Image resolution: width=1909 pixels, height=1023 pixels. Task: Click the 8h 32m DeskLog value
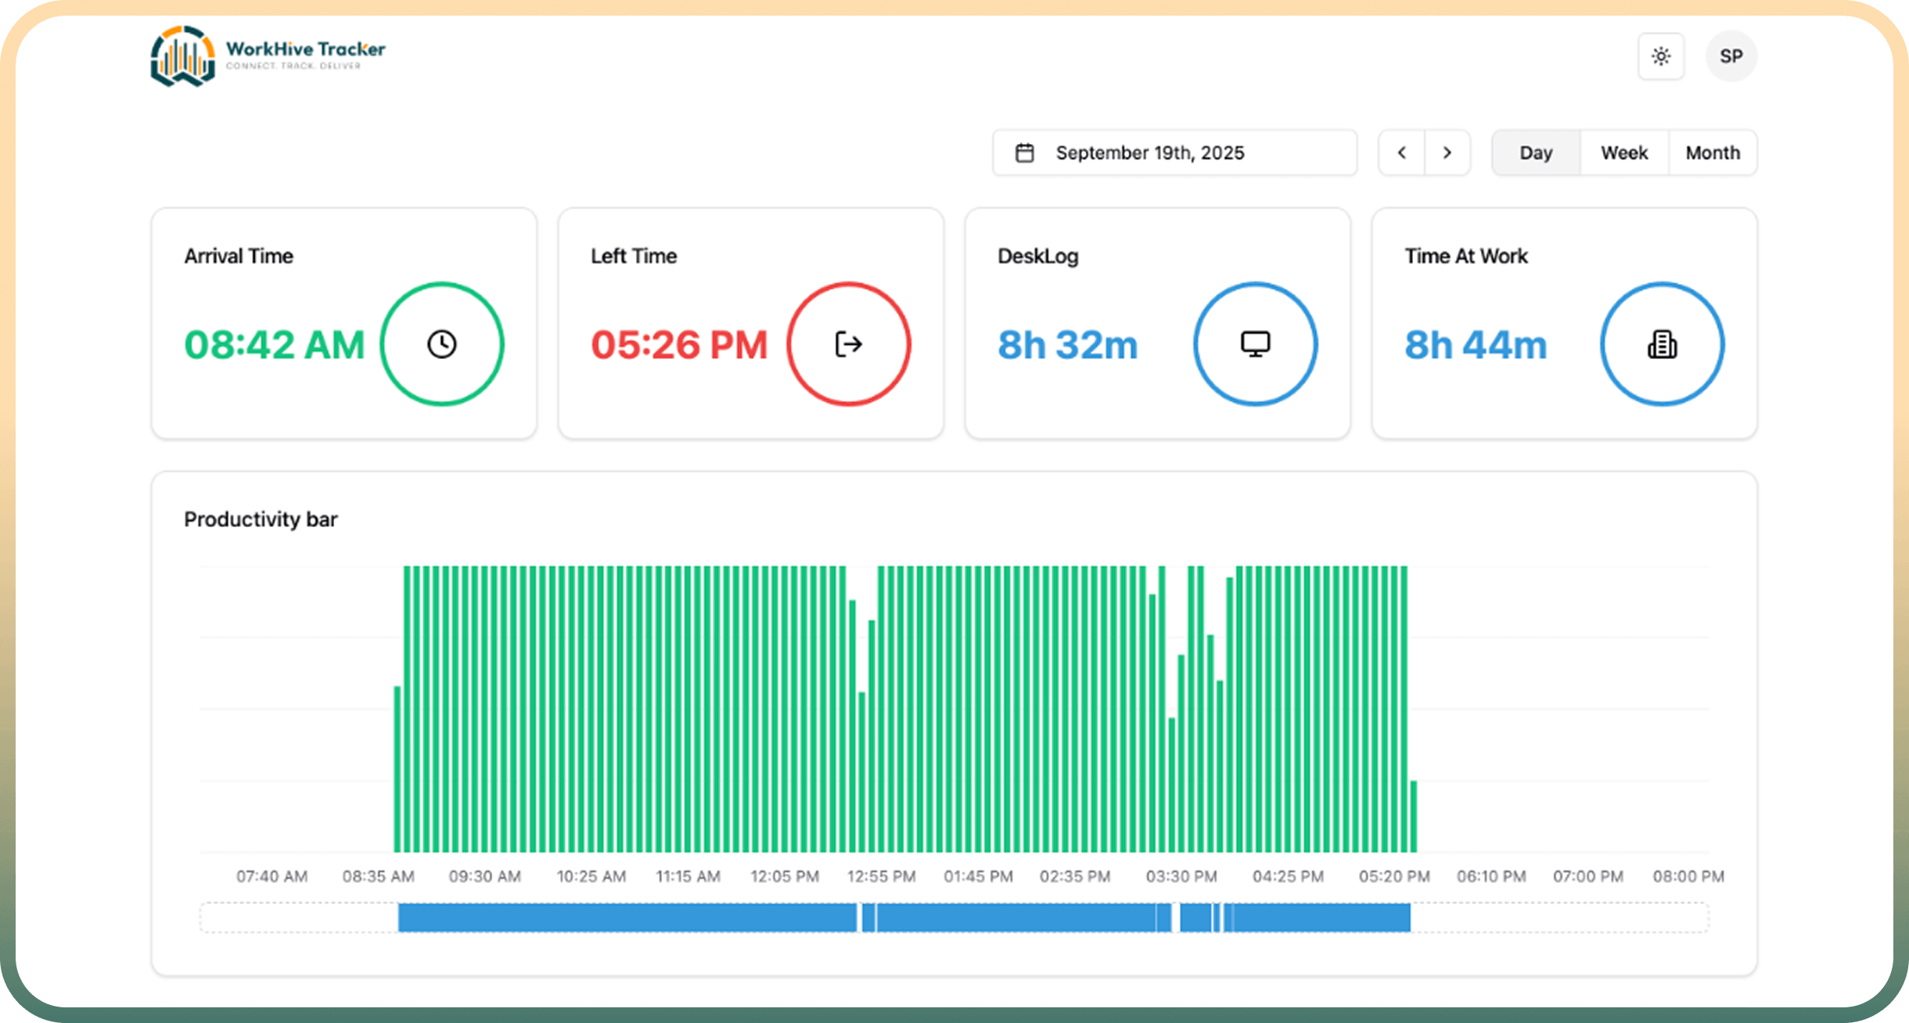point(1068,345)
